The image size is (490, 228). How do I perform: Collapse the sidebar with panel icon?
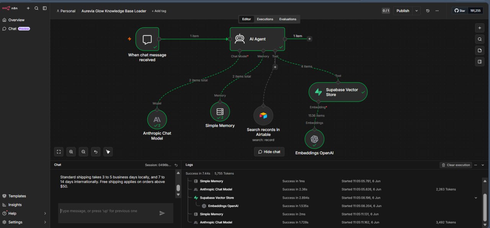click(45, 8)
